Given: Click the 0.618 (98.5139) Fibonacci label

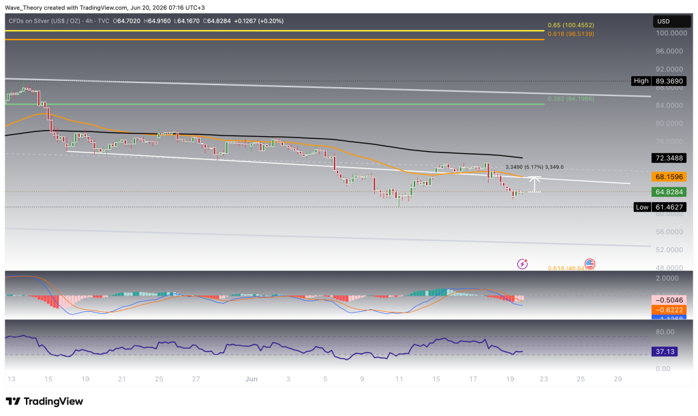Looking at the screenshot, I should pos(571,34).
